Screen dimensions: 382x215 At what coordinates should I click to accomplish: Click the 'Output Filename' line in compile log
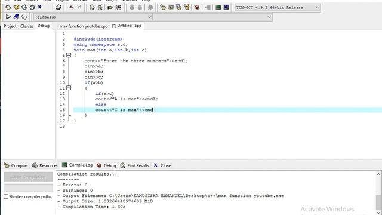click(171, 196)
